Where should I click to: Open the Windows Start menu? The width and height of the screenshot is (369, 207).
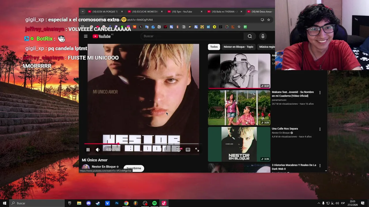pos(5,203)
